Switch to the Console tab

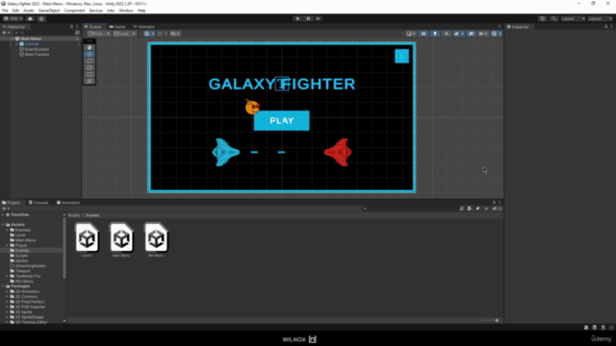click(38, 203)
